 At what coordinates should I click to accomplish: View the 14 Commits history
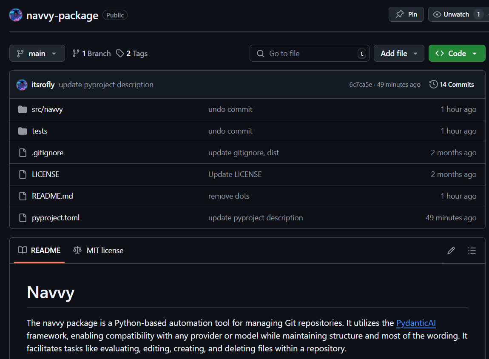click(x=452, y=85)
